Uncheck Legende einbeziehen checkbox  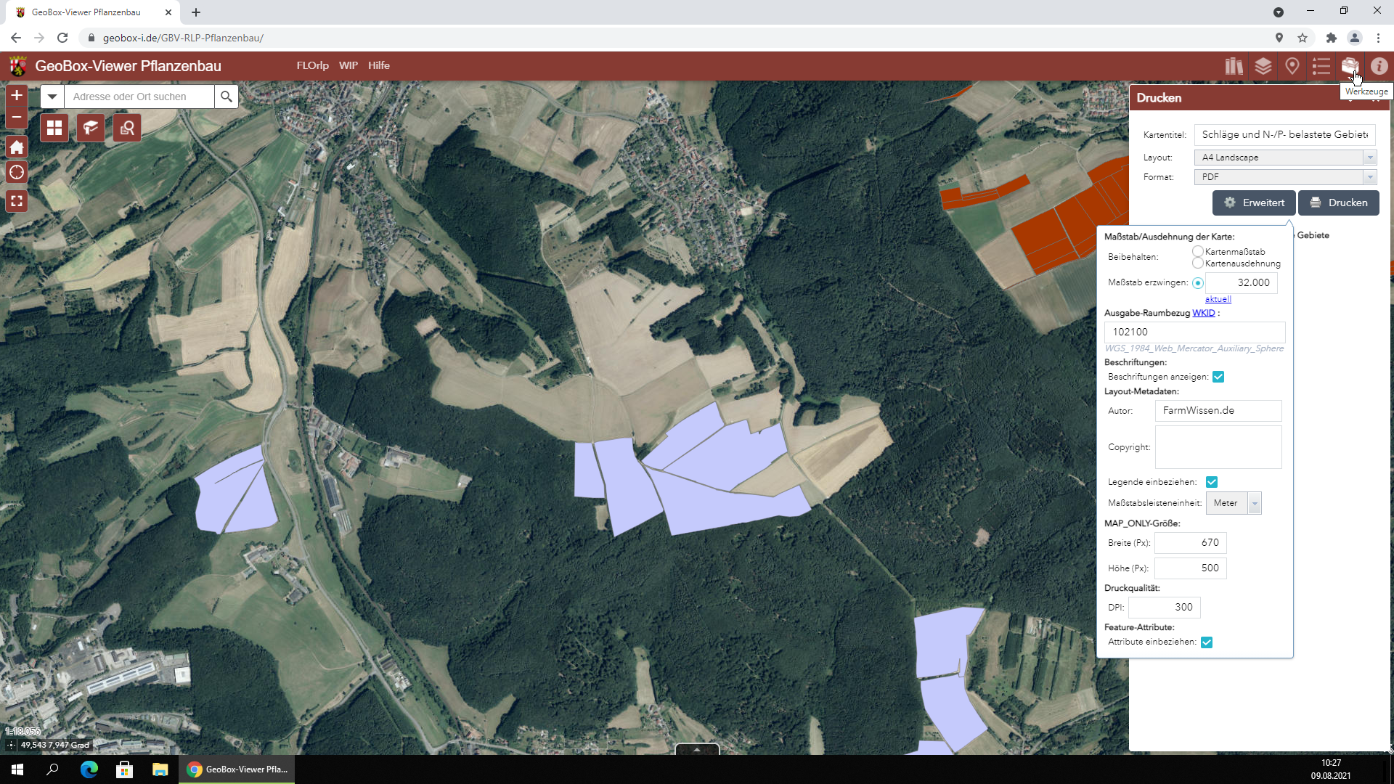click(x=1212, y=482)
